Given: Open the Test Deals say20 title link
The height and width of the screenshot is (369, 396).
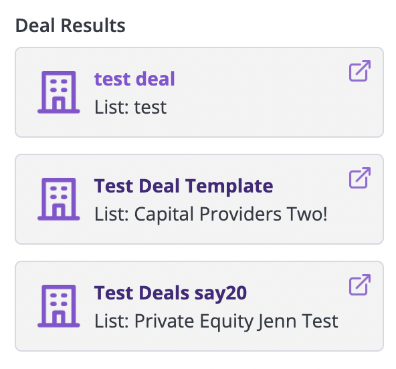Looking at the screenshot, I should tap(171, 293).
